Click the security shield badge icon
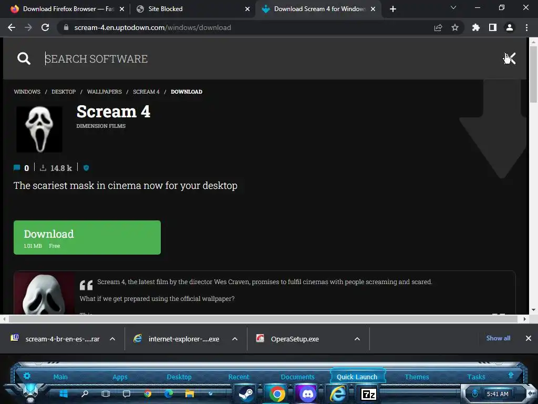 (86, 168)
